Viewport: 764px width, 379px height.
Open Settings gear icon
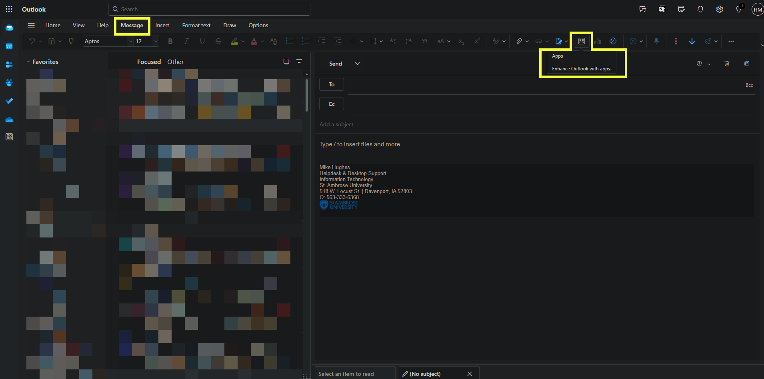pyautogui.click(x=720, y=9)
